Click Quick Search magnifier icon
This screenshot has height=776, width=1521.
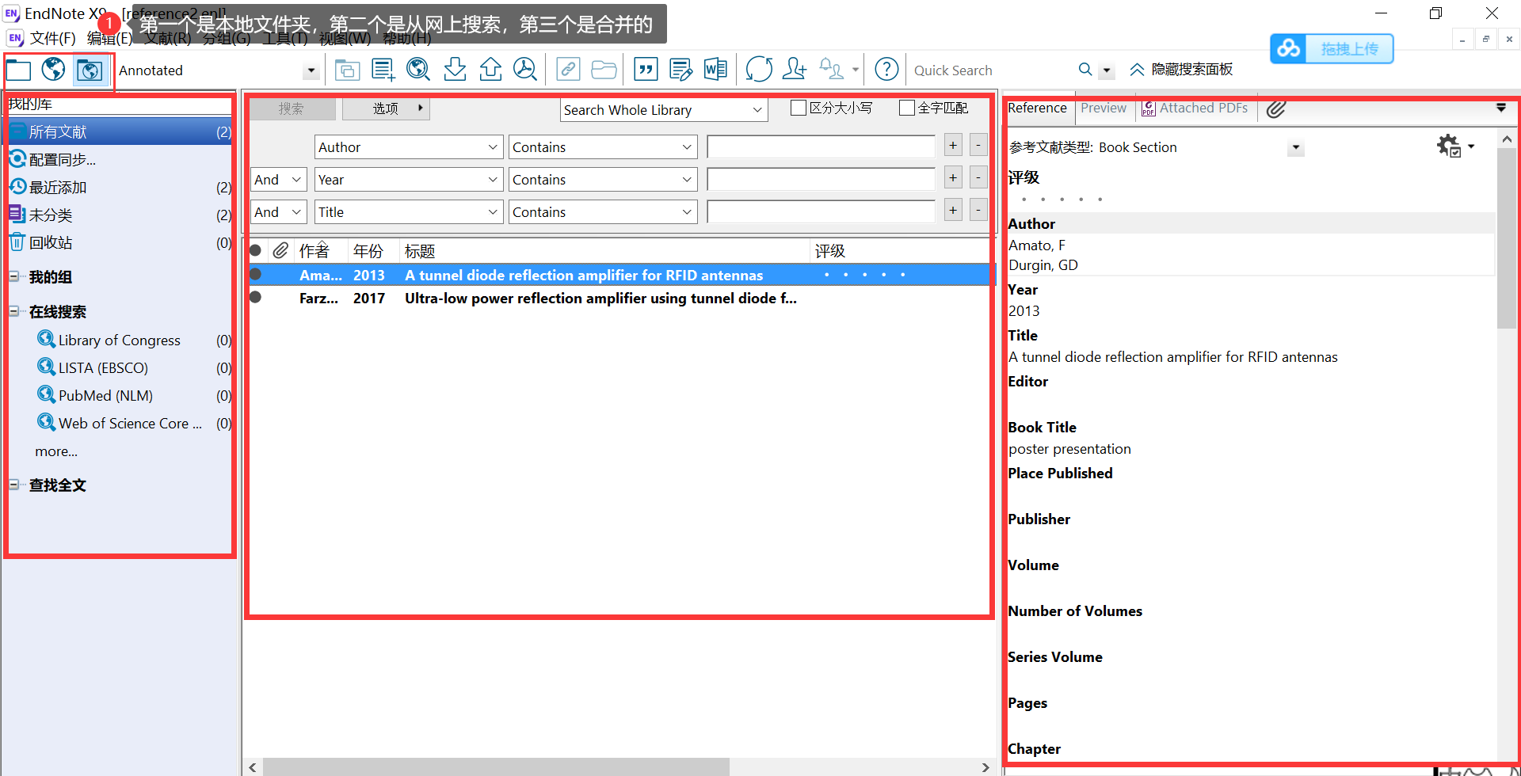click(x=1085, y=70)
